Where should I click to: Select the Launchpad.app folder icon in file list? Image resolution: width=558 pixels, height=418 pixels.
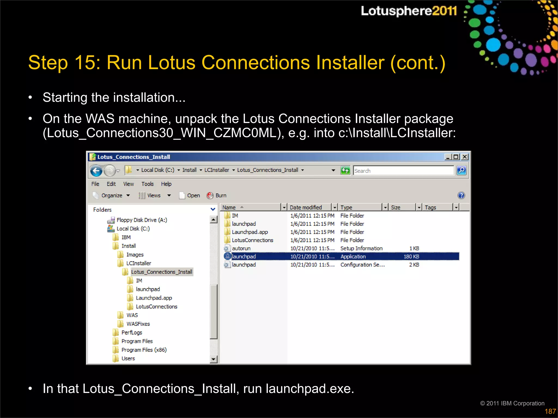[x=227, y=232]
